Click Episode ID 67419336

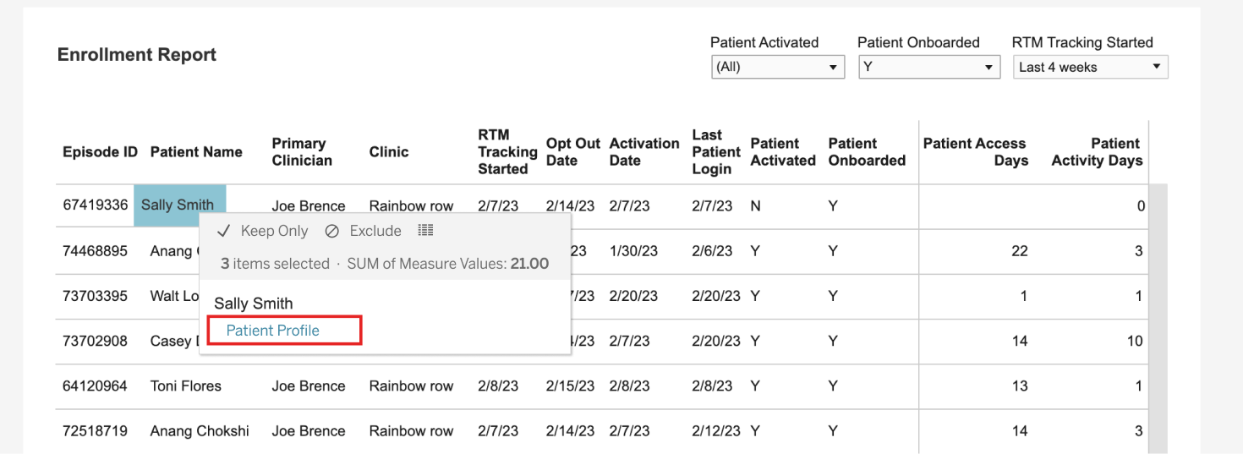(x=96, y=205)
